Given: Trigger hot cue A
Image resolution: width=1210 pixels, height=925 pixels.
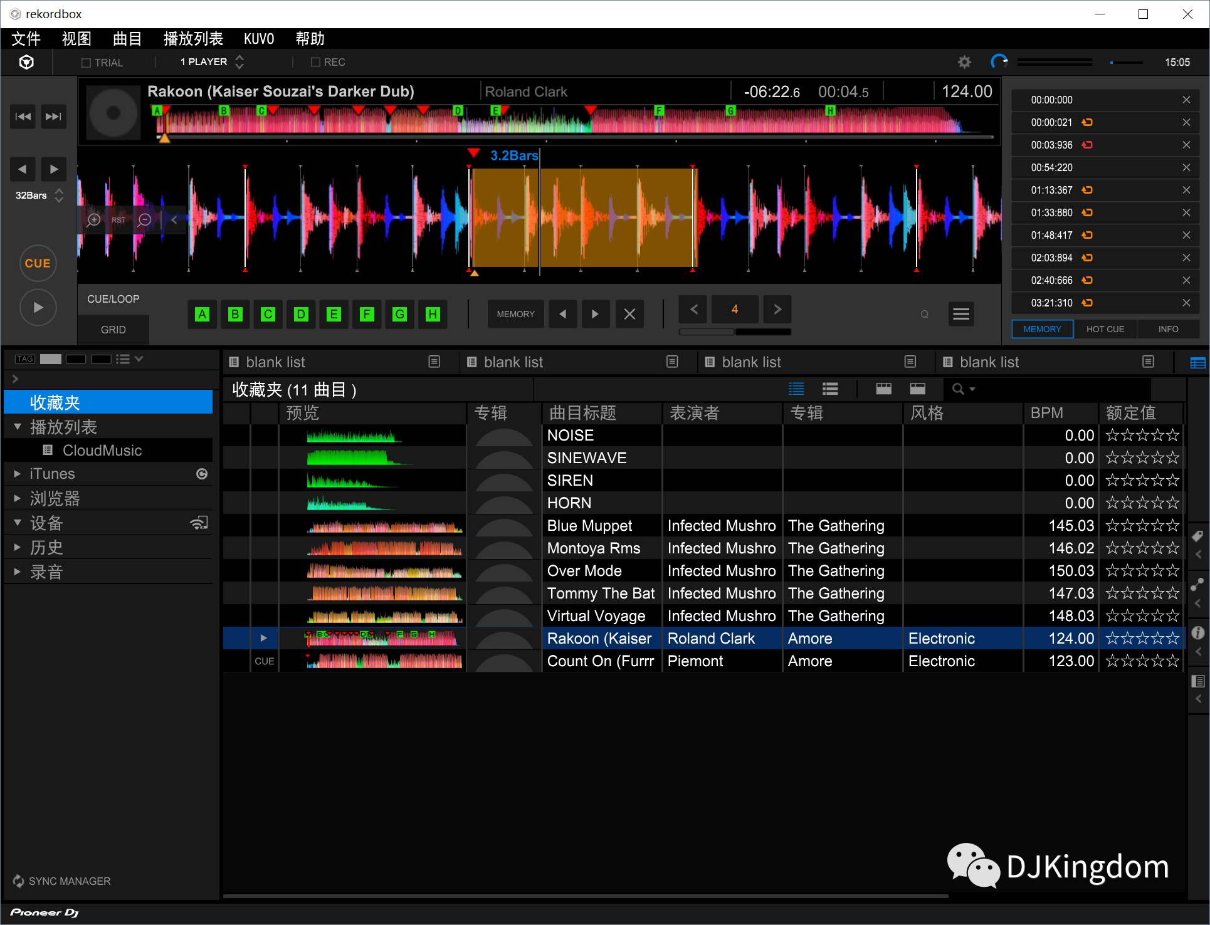Looking at the screenshot, I should (x=203, y=314).
